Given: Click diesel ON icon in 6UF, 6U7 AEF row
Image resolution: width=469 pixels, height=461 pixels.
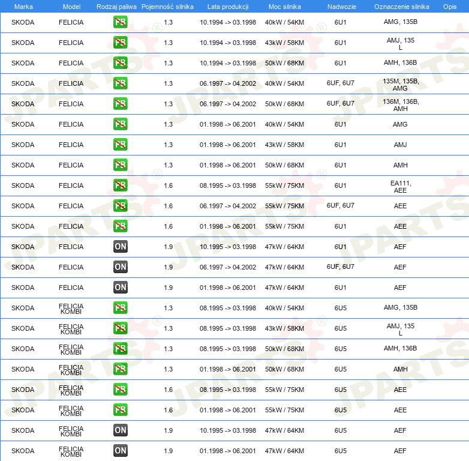Looking at the screenshot, I should (120, 267).
